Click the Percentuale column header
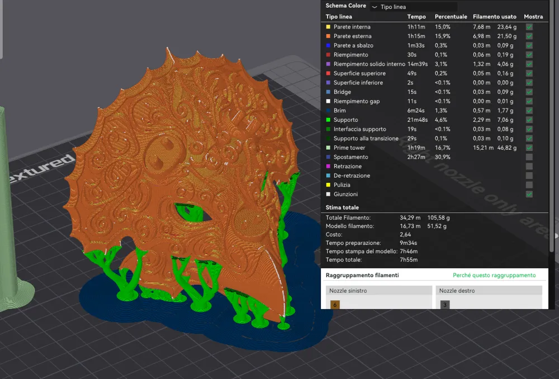This screenshot has width=559, height=379. pyautogui.click(x=451, y=17)
